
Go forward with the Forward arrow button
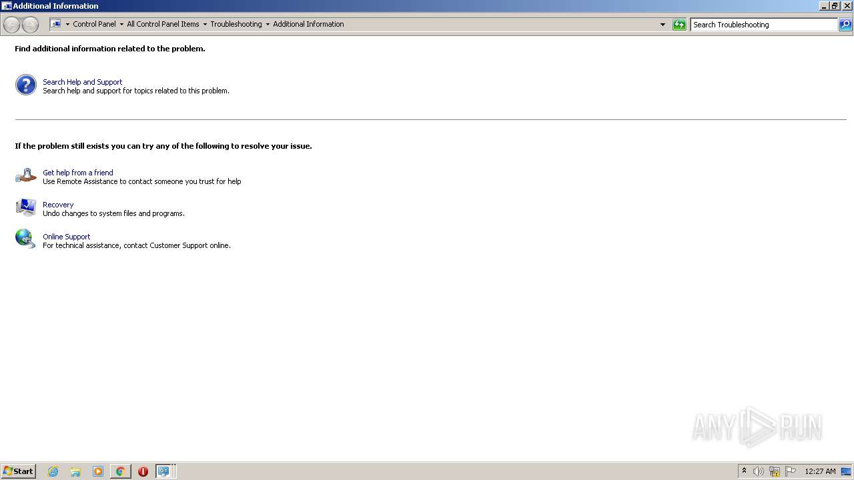click(30, 25)
